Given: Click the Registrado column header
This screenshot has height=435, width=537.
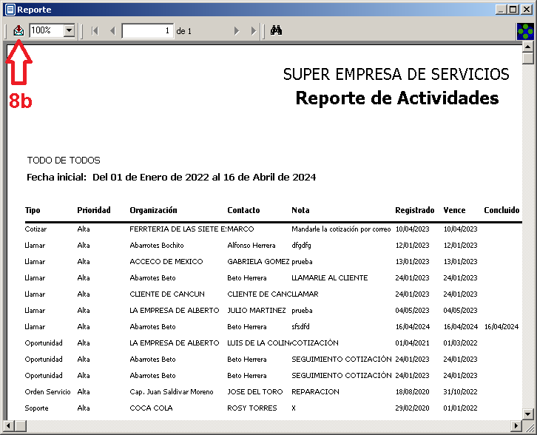Looking at the screenshot, I should point(415,210).
